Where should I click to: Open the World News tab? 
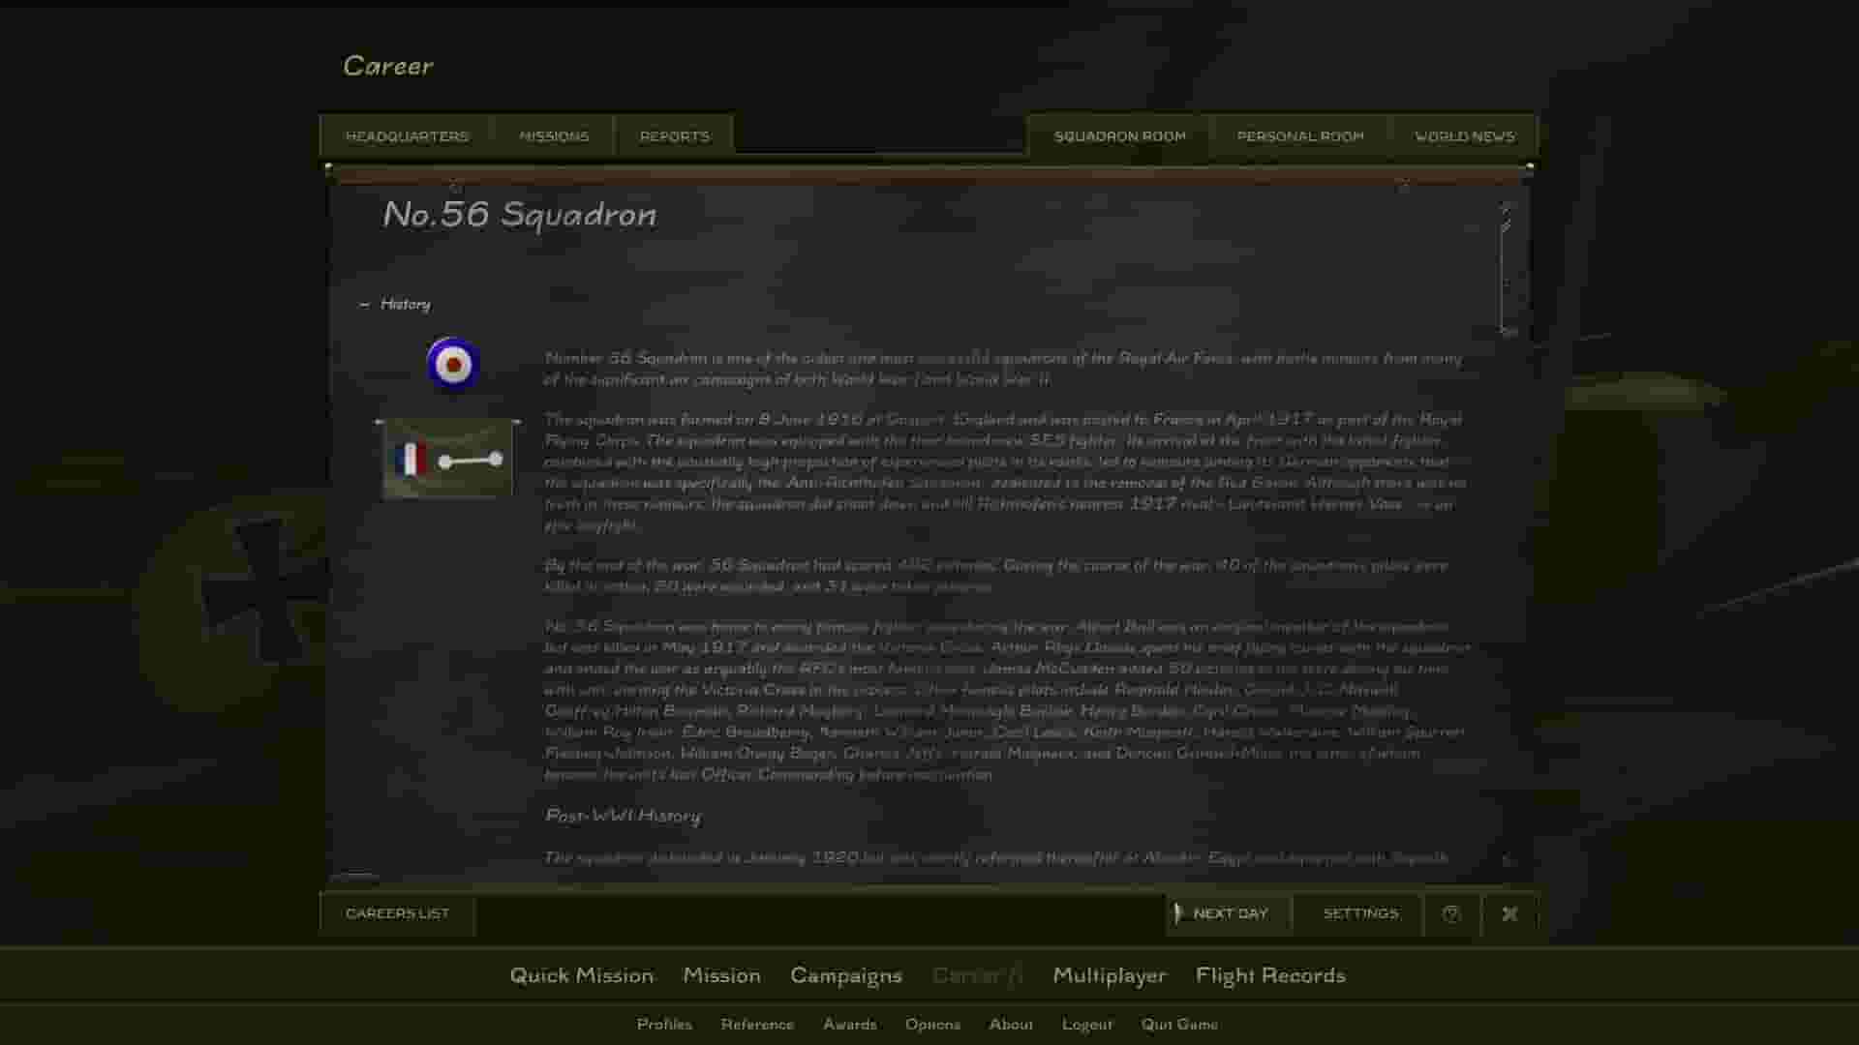click(1464, 136)
